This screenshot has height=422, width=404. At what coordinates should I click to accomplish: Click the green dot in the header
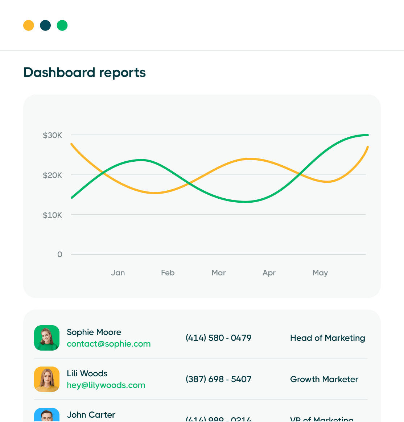point(62,25)
